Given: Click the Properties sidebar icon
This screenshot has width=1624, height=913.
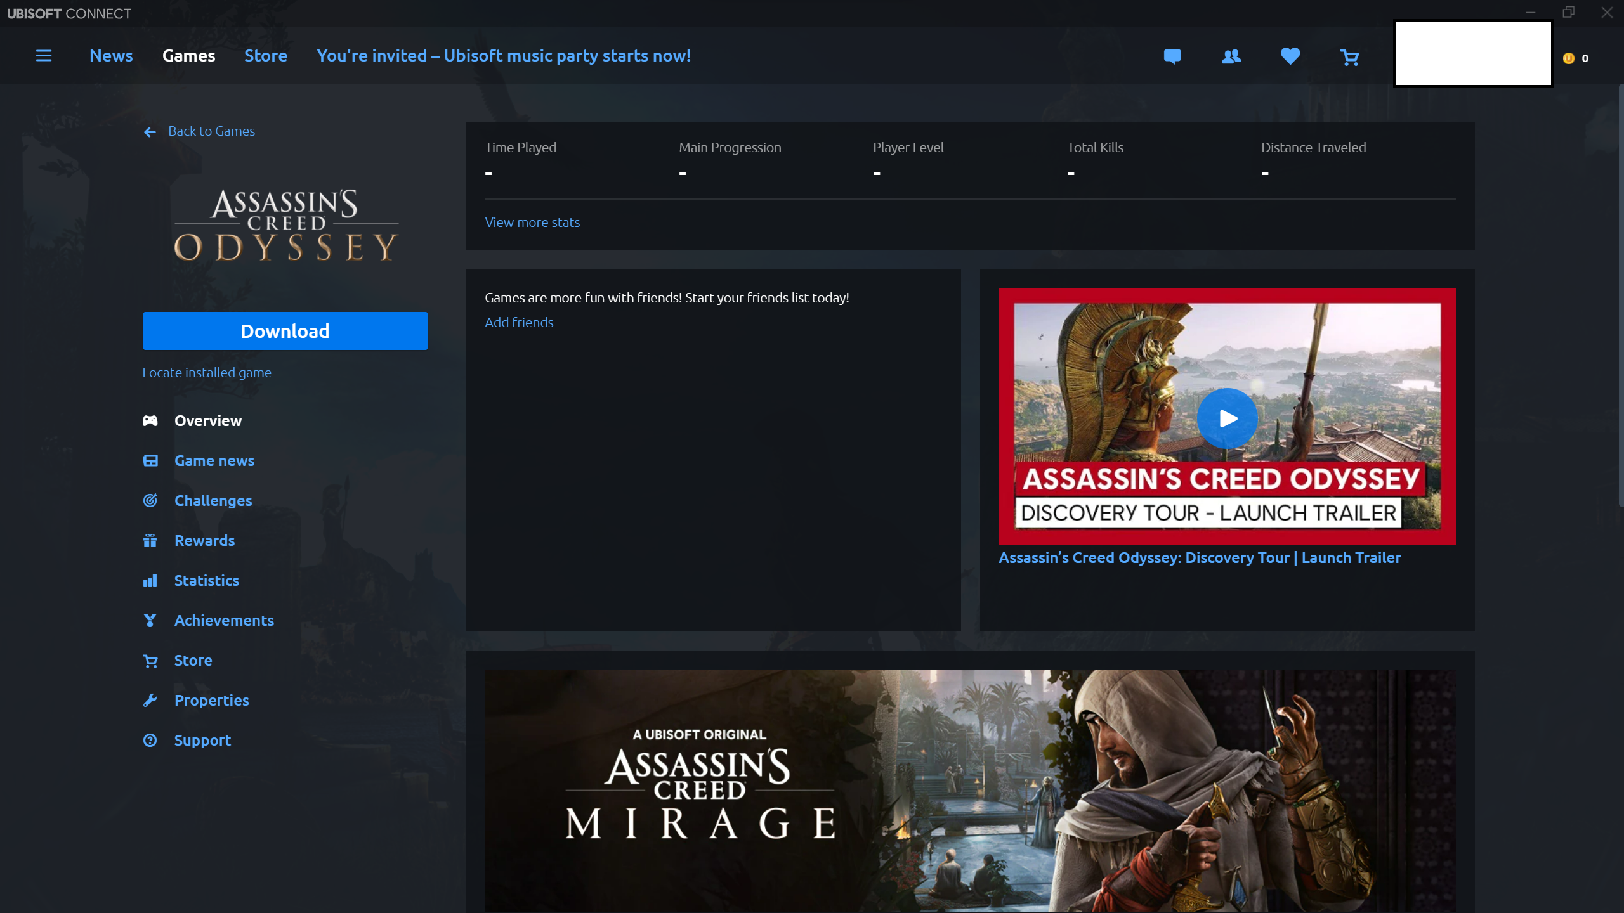Looking at the screenshot, I should [x=150, y=699].
